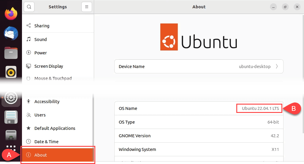Click the Settings gear icon in dock
This screenshot has height=164, width=304.
click(x=11, y=98)
